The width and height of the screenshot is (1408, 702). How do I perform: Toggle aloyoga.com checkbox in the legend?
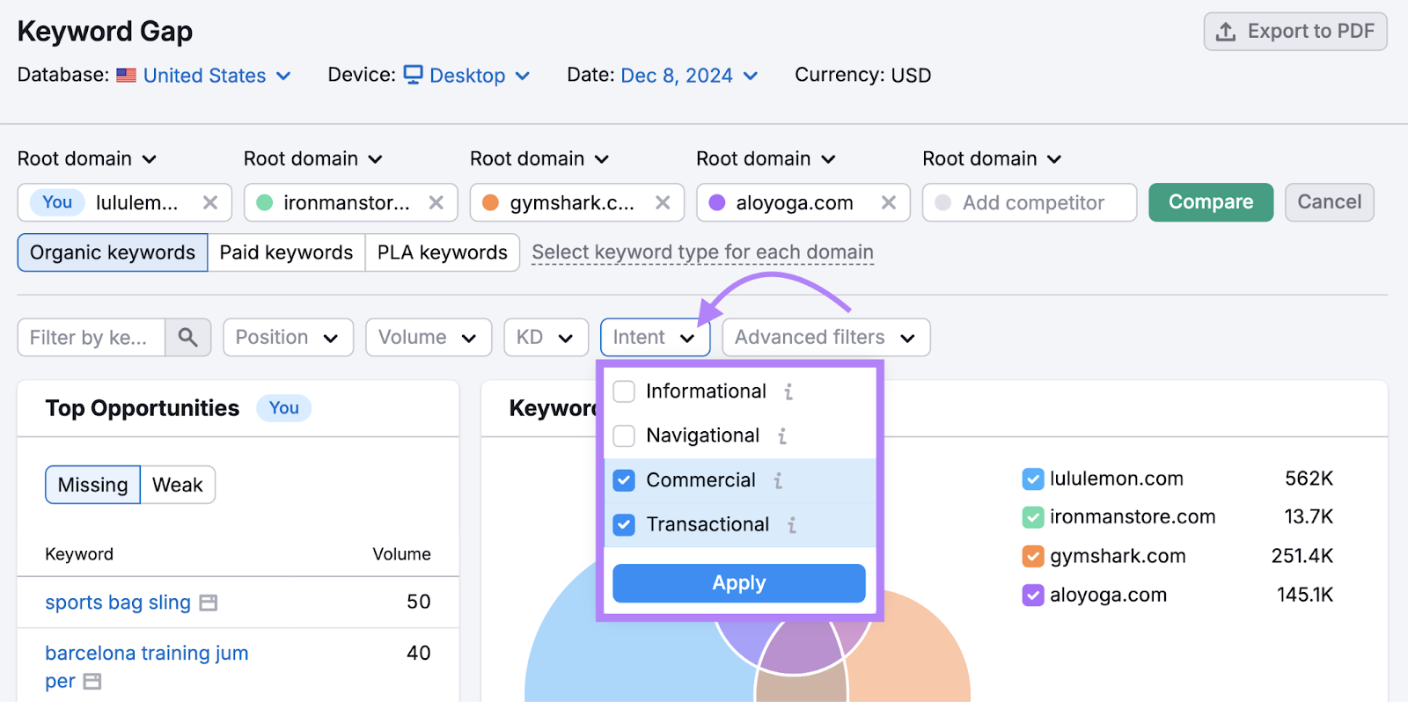click(x=1033, y=595)
